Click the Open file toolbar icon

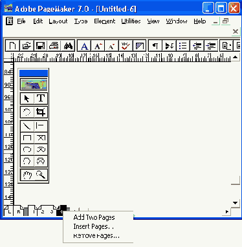27,46
